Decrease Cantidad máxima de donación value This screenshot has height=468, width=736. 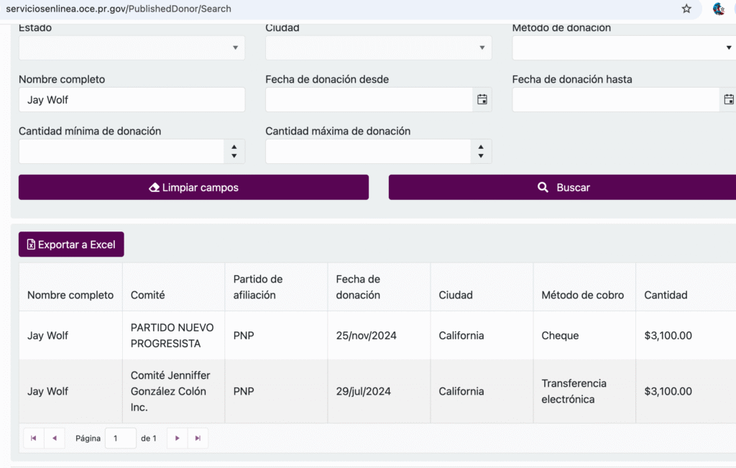pyautogui.click(x=481, y=156)
